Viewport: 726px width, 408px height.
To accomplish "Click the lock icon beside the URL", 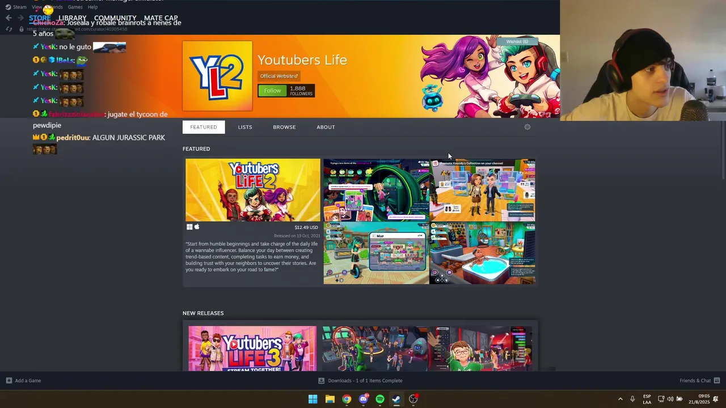I will click(22, 29).
